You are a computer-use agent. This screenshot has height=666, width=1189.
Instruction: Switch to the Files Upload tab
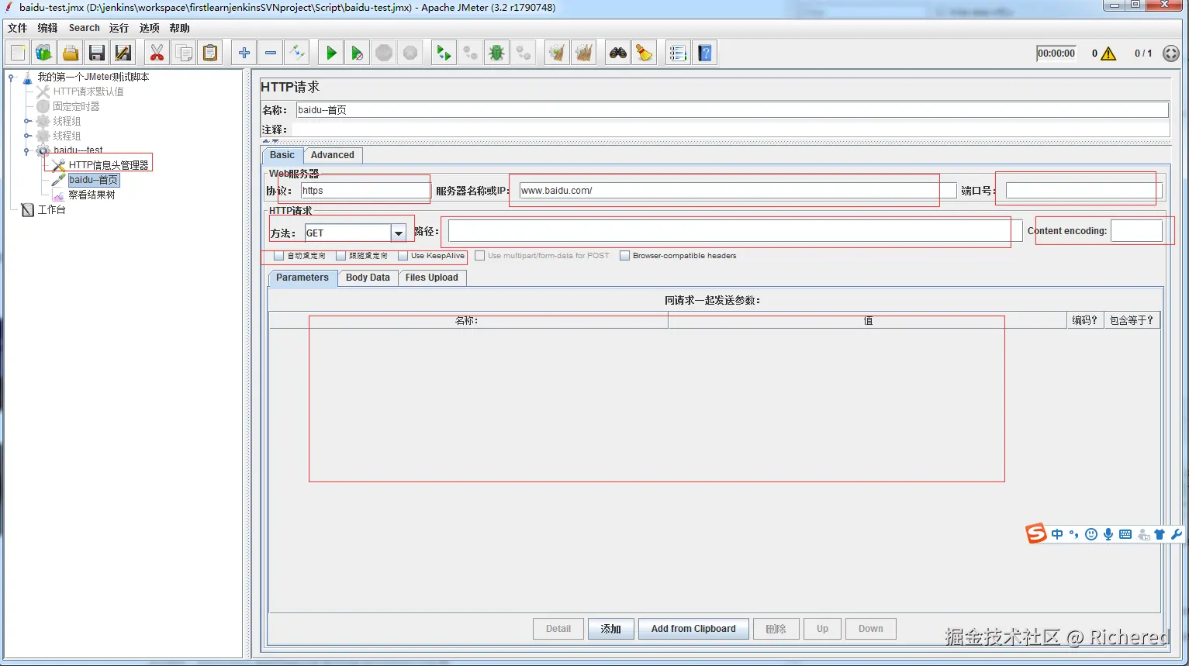tap(431, 278)
